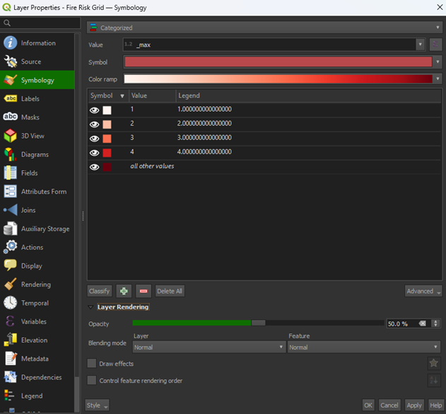Viewport: 446px width, 414px height.
Task: Click the expression editor icon beside Value field
Action: 435,44
